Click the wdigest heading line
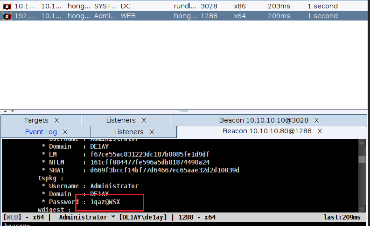Image resolution: width=370 pixels, height=226 pixels. [x=54, y=210]
